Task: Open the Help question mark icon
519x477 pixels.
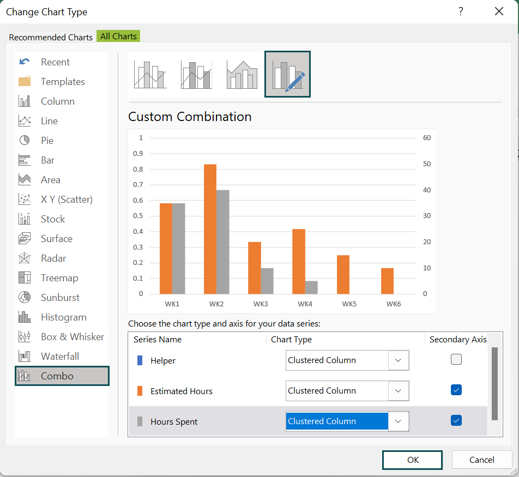Action: [461, 11]
